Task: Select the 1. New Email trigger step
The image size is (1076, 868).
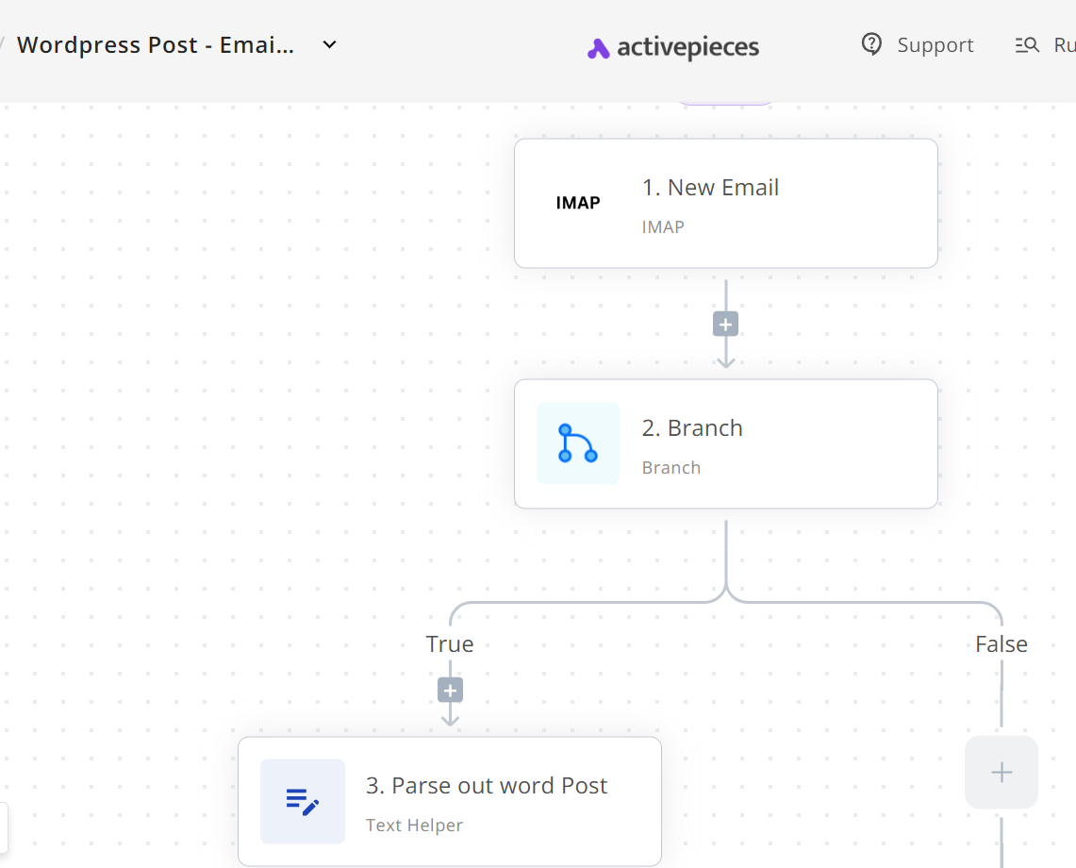Action: click(x=726, y=203)
